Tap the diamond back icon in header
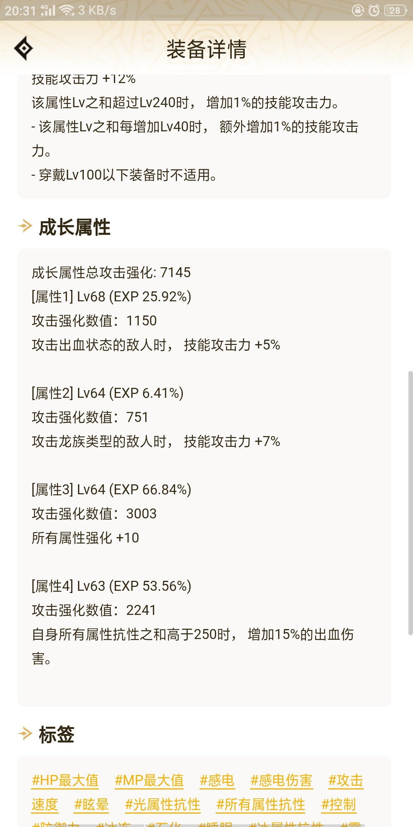The height and width of the screenshot is (827, 413). 23,48
